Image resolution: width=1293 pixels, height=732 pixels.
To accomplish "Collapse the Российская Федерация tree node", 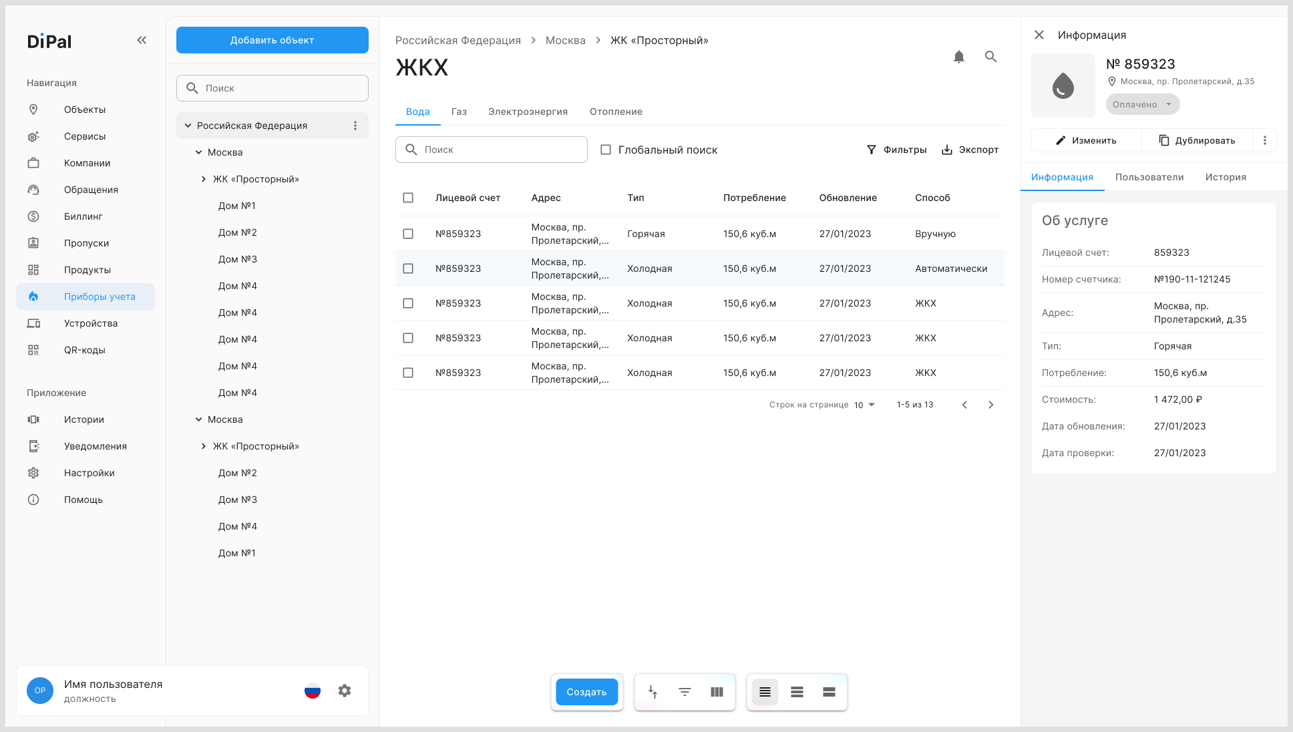I will pos(188,126).
